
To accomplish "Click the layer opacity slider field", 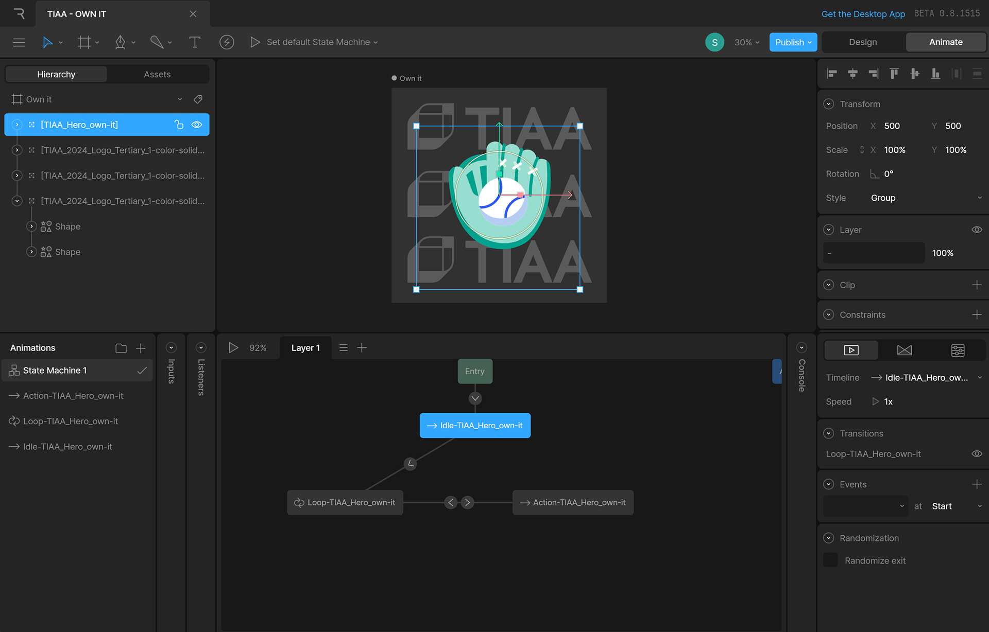I will [x=874, y=253].
